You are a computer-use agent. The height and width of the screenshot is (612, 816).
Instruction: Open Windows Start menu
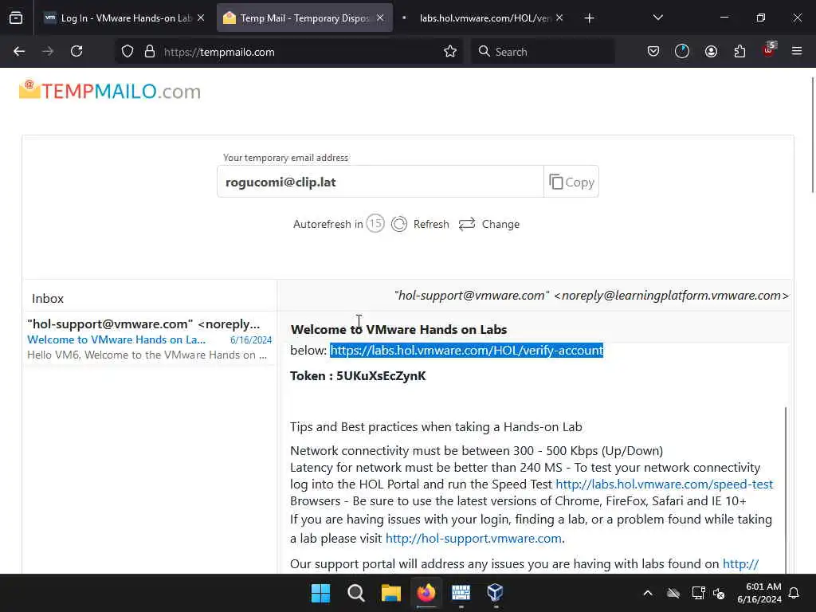[x=320, y=593]
